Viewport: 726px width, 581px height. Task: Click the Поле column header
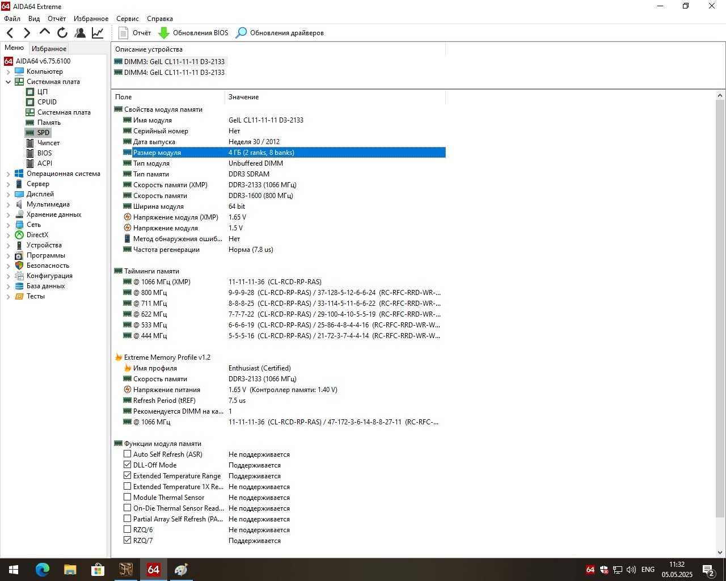(168, 97)
